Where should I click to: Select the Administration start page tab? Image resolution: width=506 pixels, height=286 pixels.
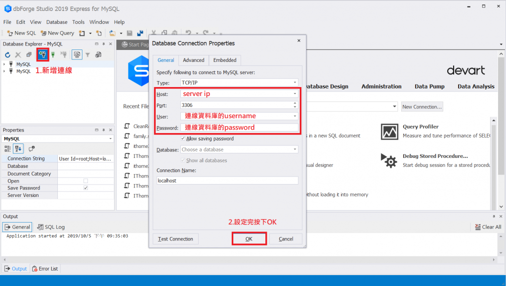point(381,86)
